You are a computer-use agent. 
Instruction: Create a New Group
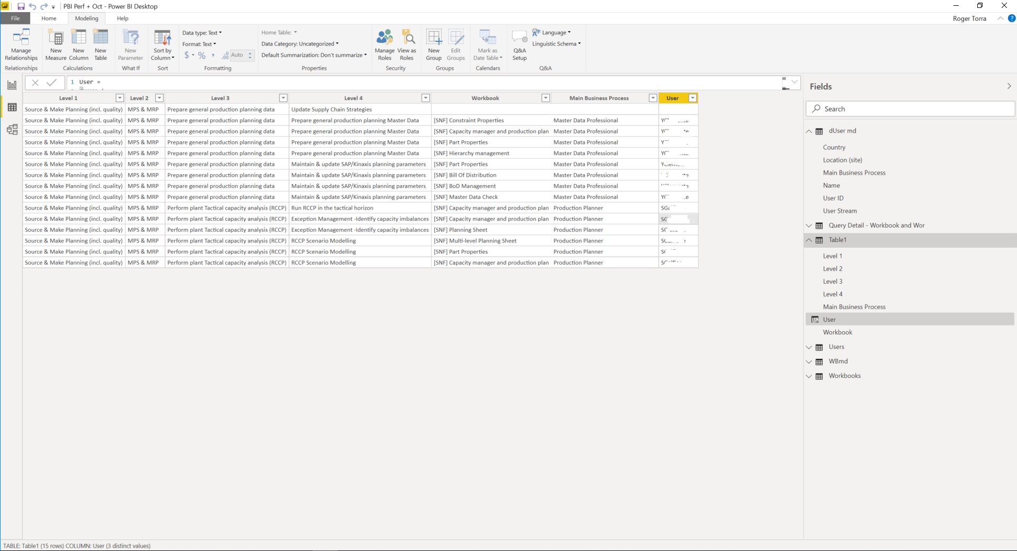(434, 45)
